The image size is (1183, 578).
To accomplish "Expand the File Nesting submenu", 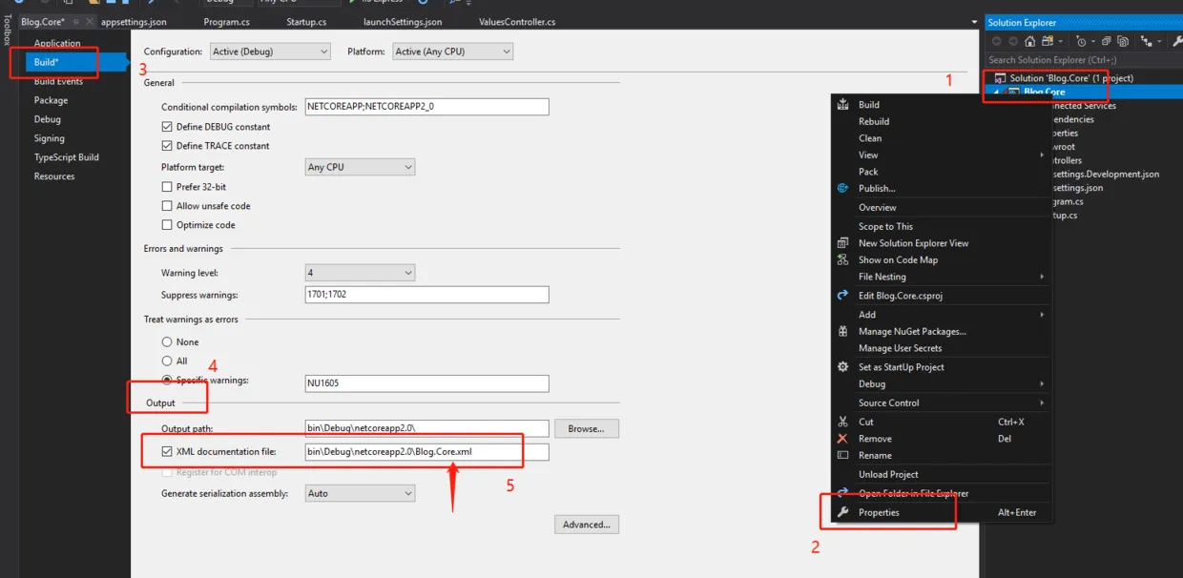I will coord(1042,277).
